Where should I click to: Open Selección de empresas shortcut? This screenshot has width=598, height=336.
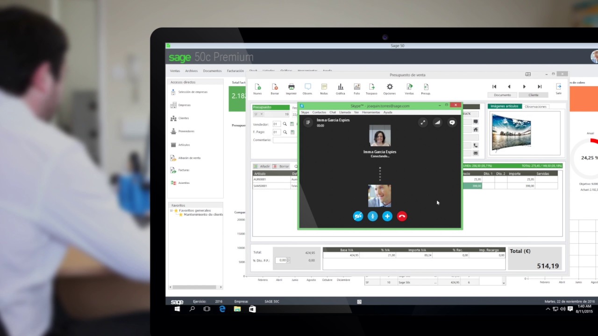tap(189, 92)
